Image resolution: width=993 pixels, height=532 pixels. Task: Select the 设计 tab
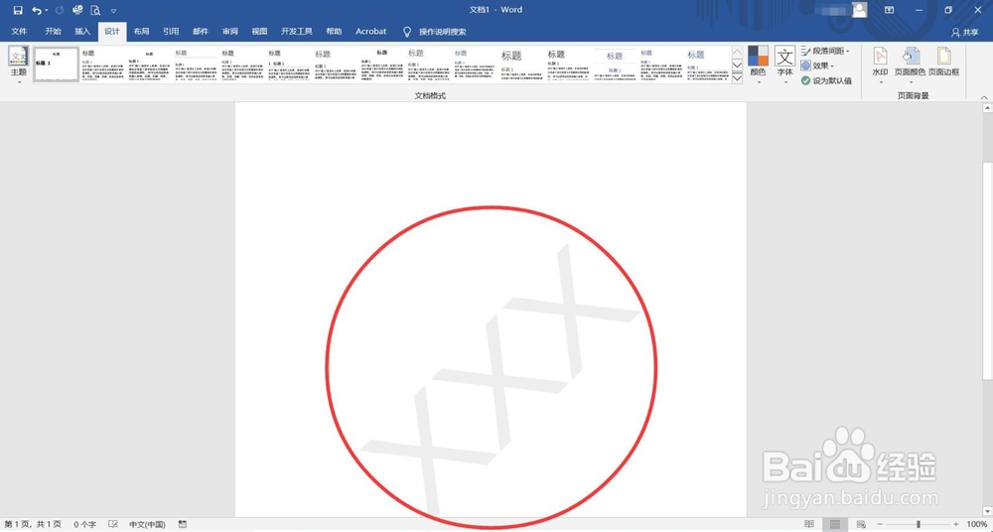coord(112,31)
